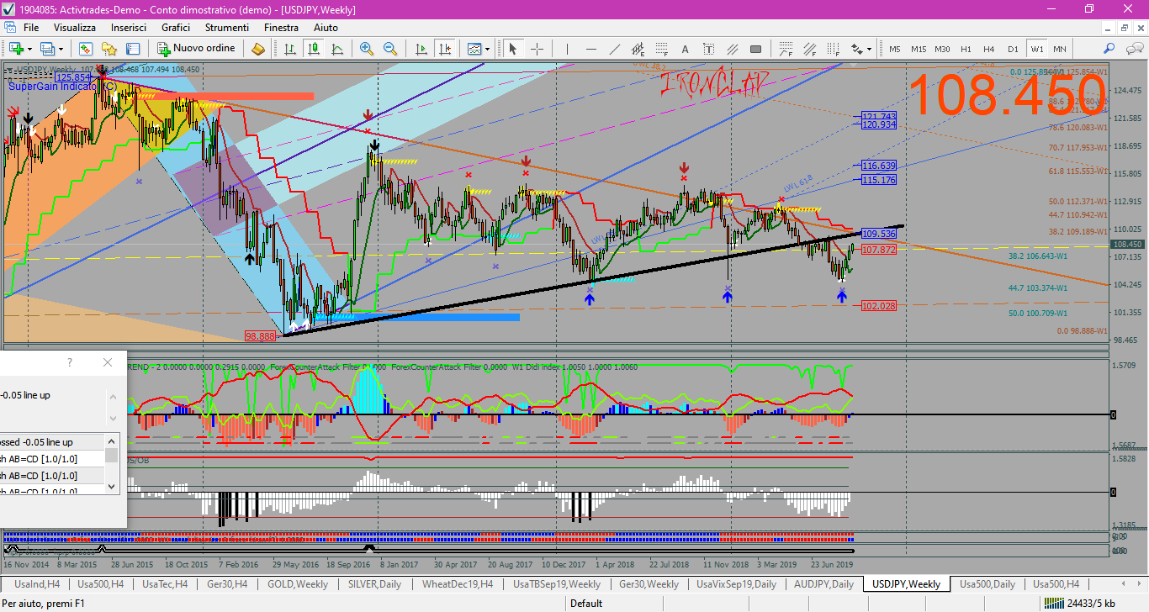Open the File menu
This screenshot has height=612, width=1149.
31,28
